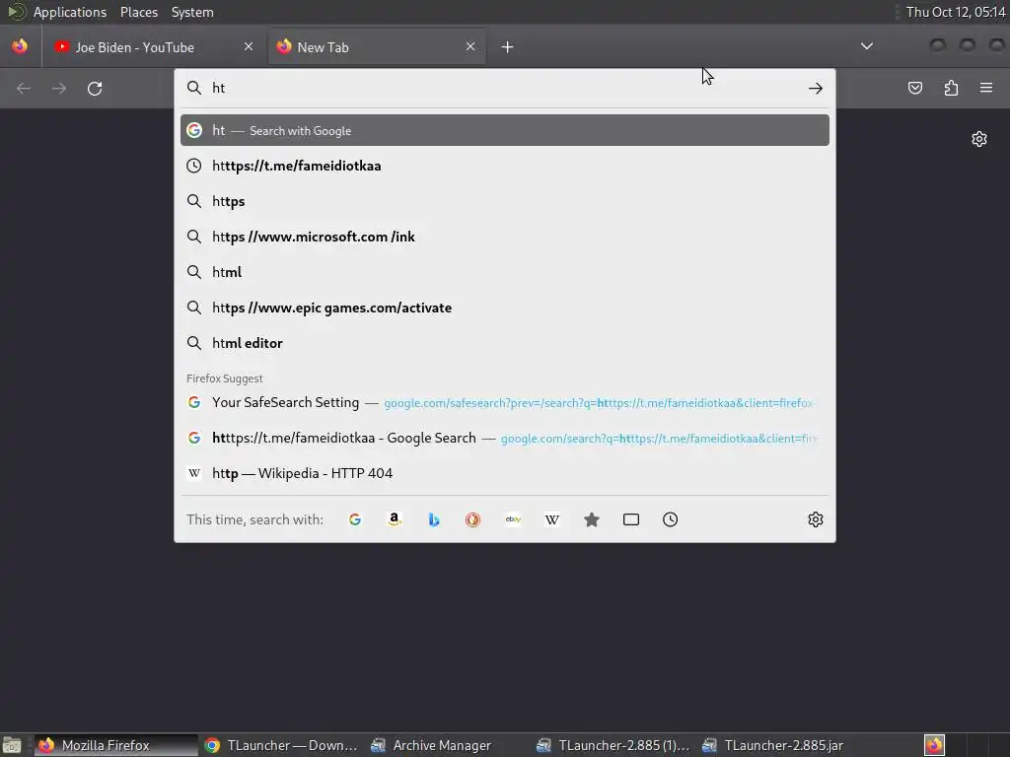Search history with the clock icon
The height and width of the screenshot is (757, 1010).
tap(670, 519)
